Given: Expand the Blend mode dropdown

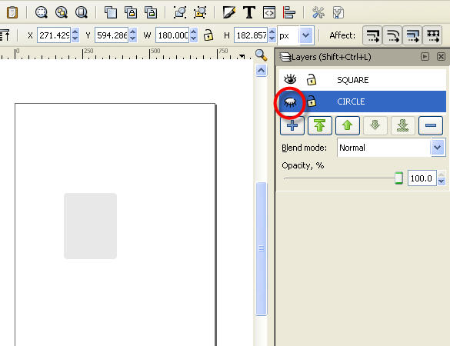Looking at the screenshot, I should point(438,148).
